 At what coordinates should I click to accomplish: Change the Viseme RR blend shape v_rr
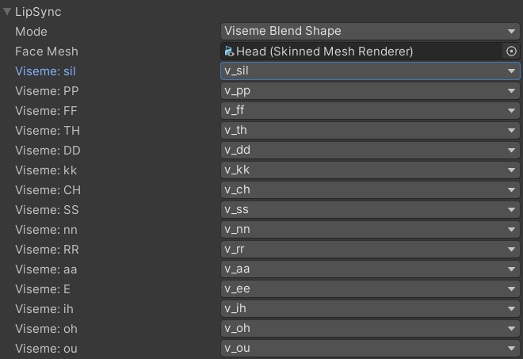pyautogui.click(x=370, y=249)
